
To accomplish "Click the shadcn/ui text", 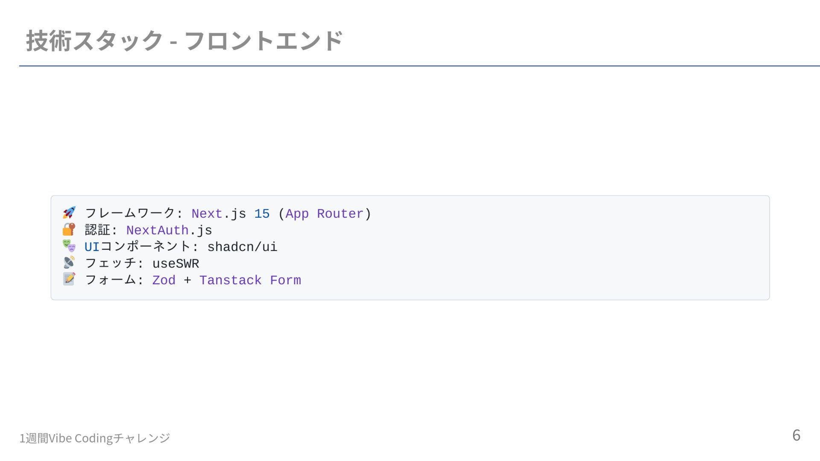I will point(242,247).
